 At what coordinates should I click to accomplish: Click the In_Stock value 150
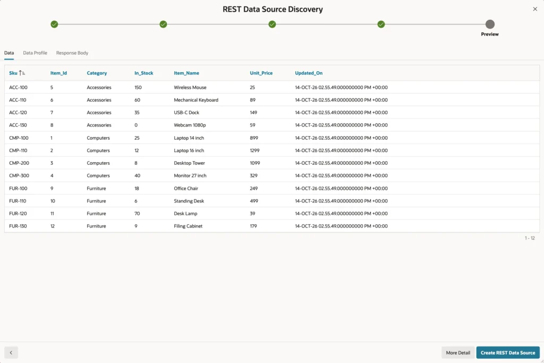[138, 88]
